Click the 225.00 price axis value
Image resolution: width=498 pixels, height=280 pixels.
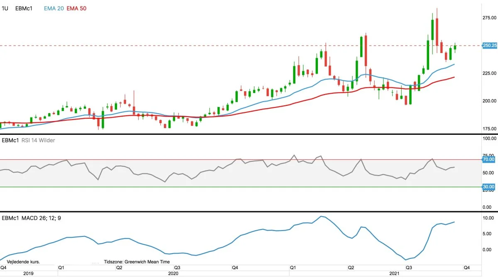click(x=490, y=73)
